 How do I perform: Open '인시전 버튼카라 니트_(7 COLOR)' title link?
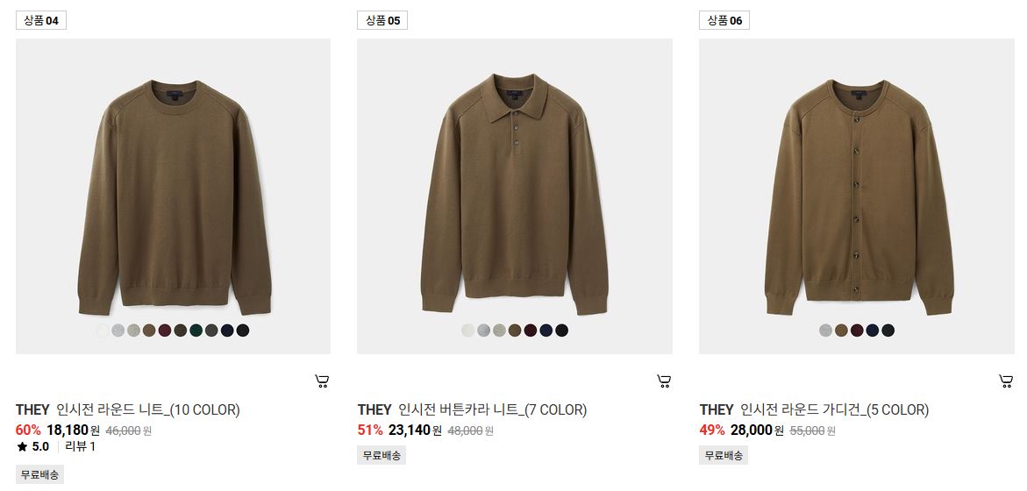(493, 410)
